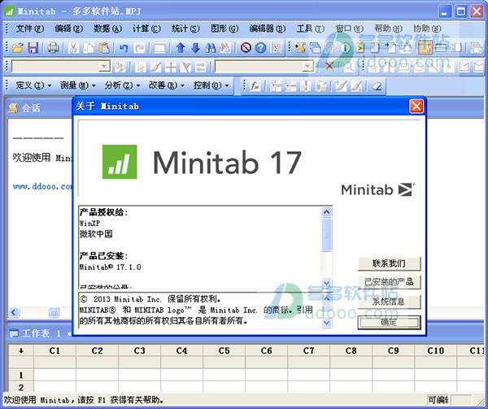Select the C10 column header
488x409 pixels.
pos(435,350)
